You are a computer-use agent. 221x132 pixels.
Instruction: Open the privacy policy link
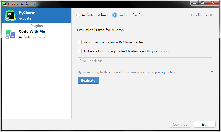pos(165,72)
